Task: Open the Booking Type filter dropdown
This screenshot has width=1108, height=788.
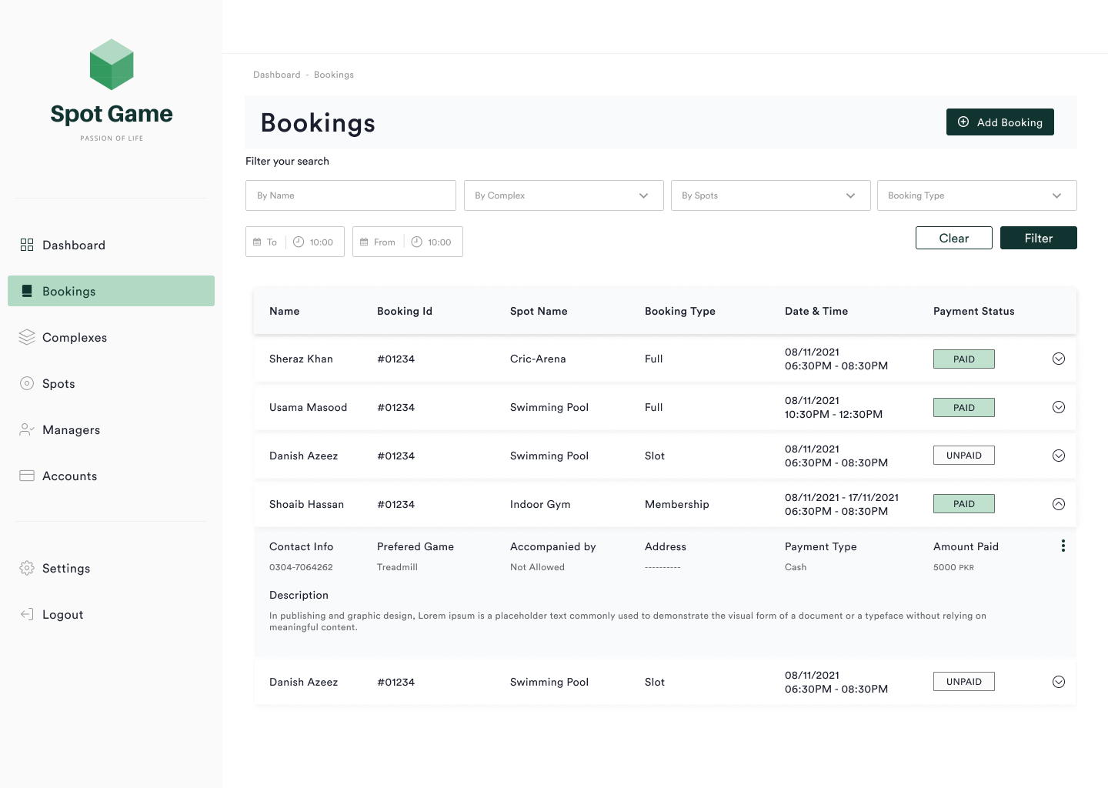Action: click(976, 195)
